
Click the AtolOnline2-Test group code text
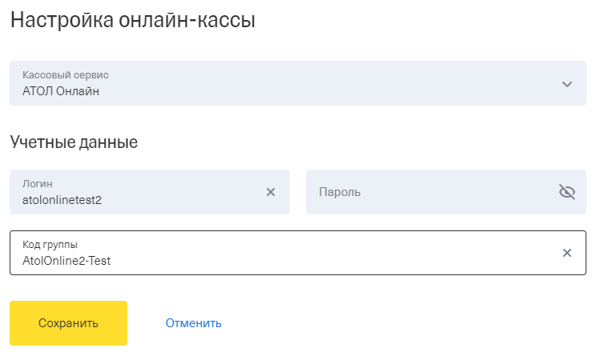click(66, 261)
